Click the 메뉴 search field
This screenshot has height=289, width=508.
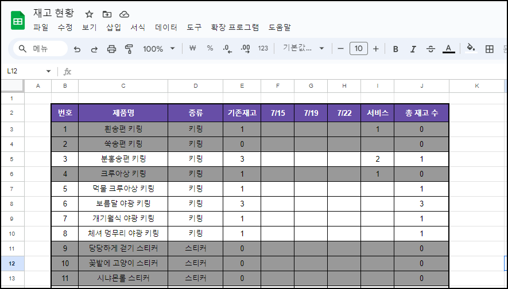point(41,49)
